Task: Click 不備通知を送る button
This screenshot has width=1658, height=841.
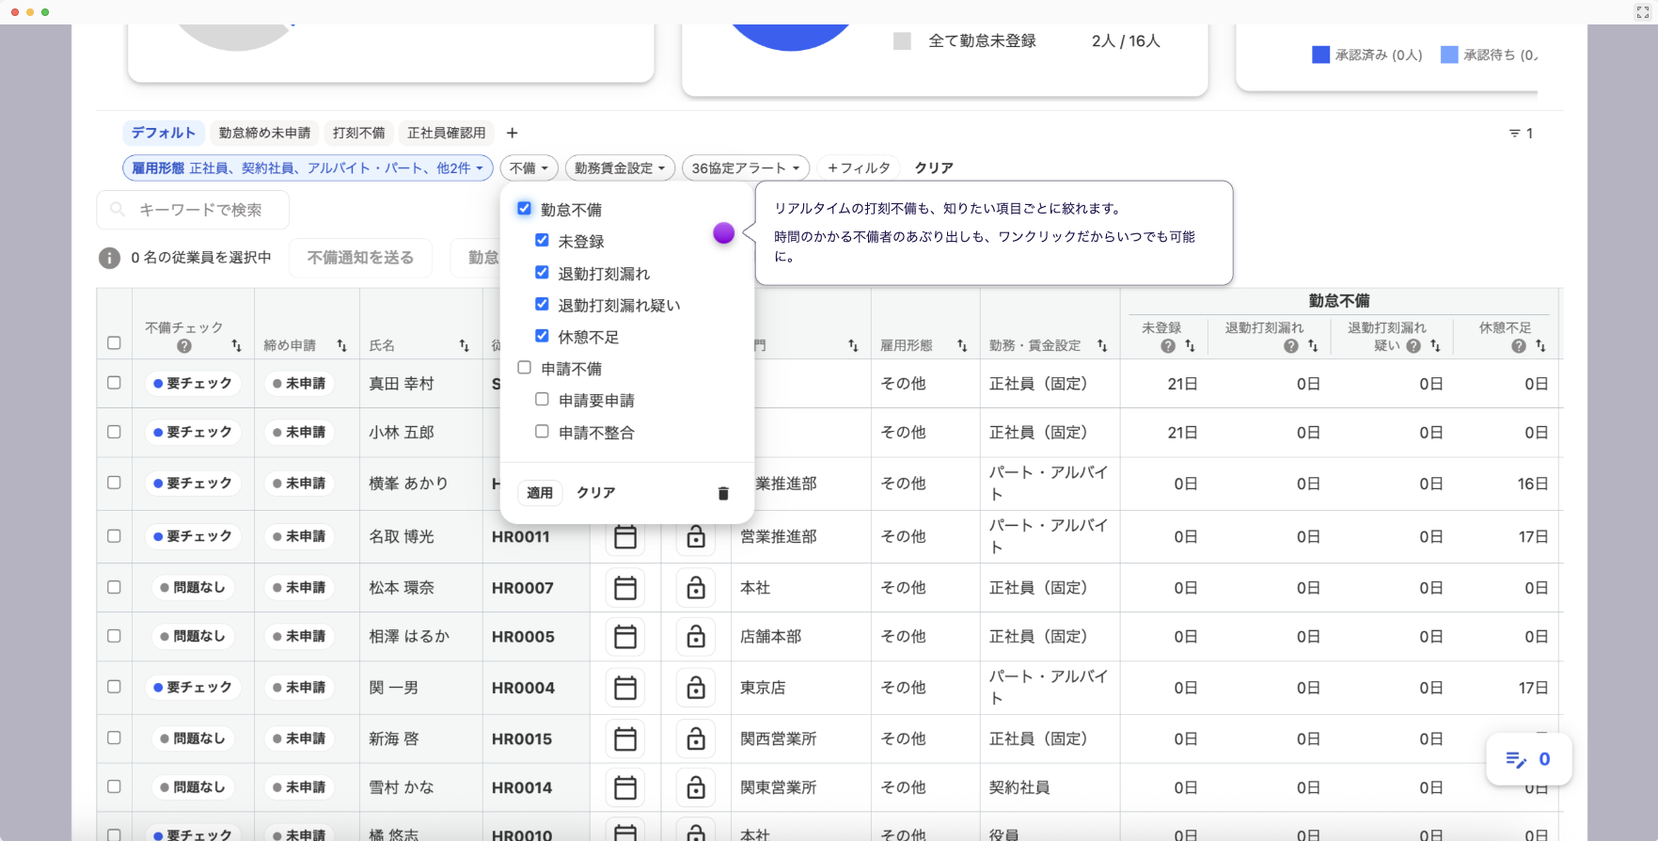Action: [x=360, y=258]
